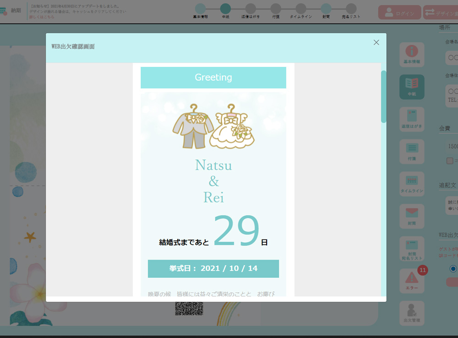The image size is (458, 338).
Task: Open the タイムライン sidebar icon
Action: point(412,184)
